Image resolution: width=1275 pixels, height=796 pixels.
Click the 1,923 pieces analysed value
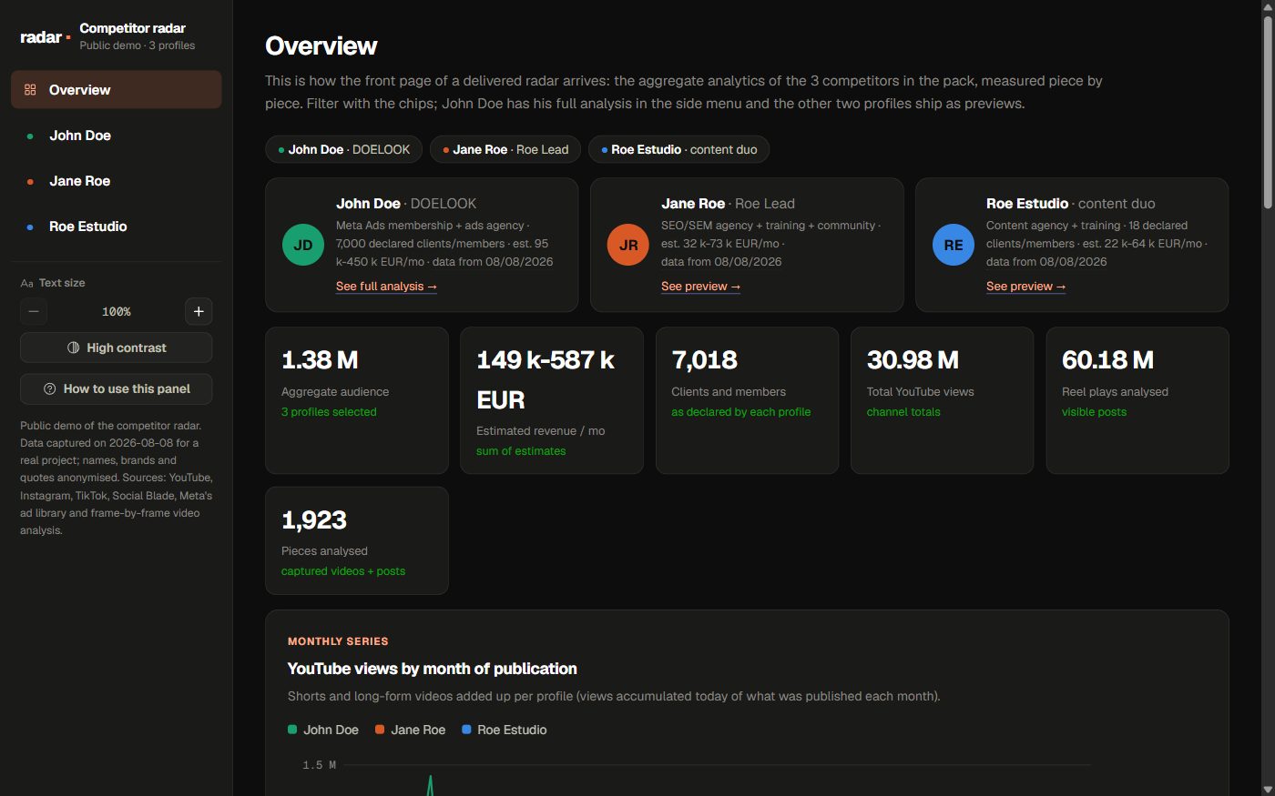[x=314, y=520]
